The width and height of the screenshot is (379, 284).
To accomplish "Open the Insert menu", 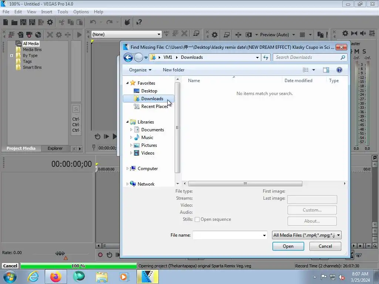I will (x=46, y=11).
